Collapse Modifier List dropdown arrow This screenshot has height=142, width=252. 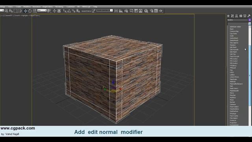[250, 24]
